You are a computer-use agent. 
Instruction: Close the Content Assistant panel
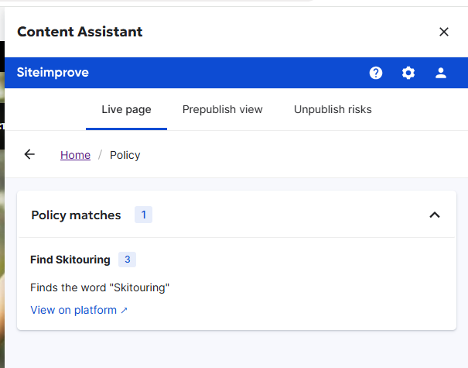(444, 32)
